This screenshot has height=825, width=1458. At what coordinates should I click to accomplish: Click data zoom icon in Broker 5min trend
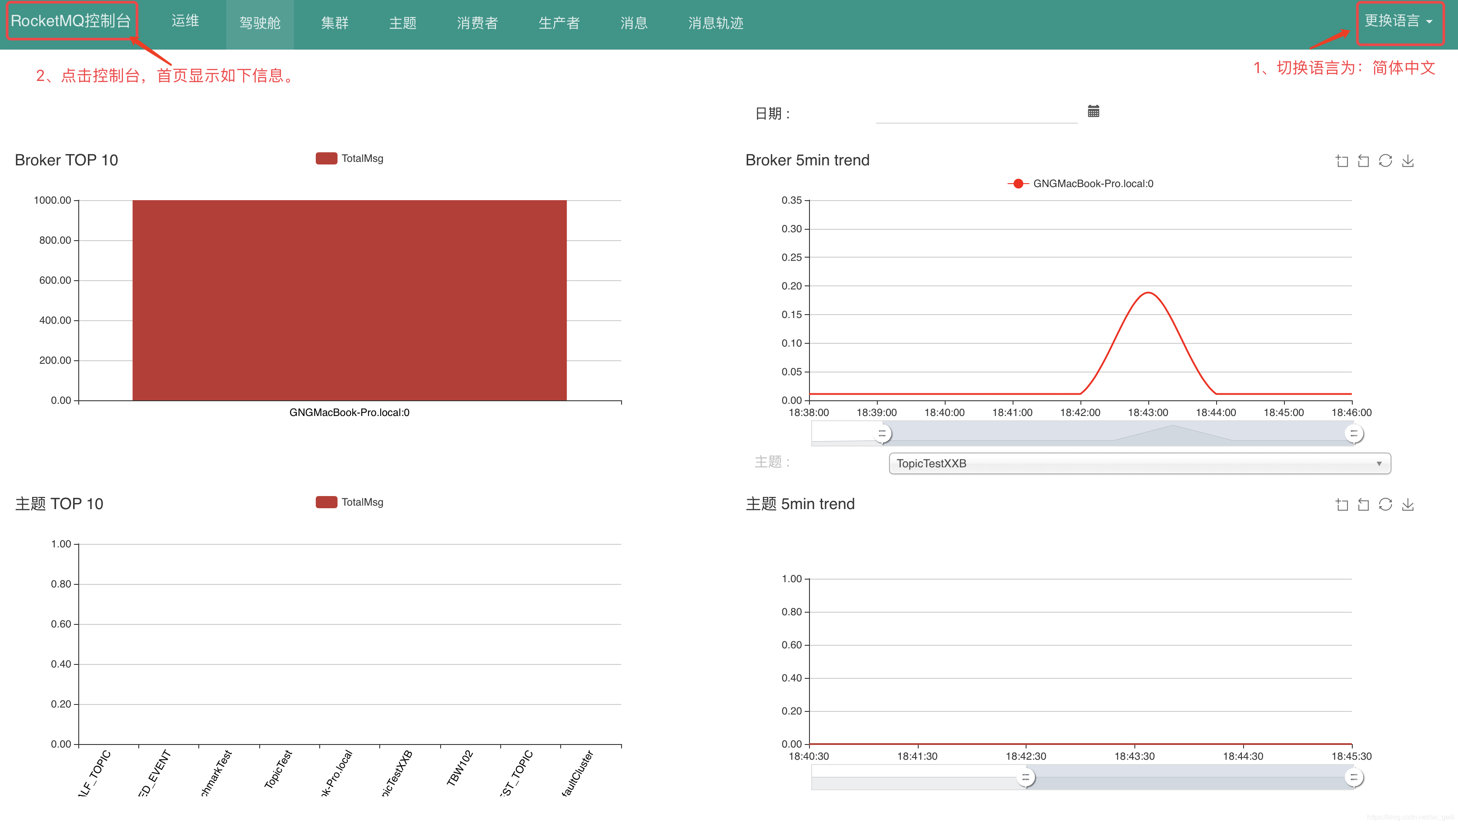coord(1341,161)
